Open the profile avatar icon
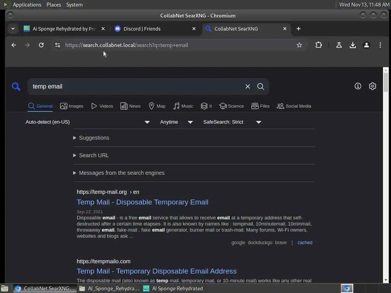The image size is (391, 293). [x=366, y=45]
